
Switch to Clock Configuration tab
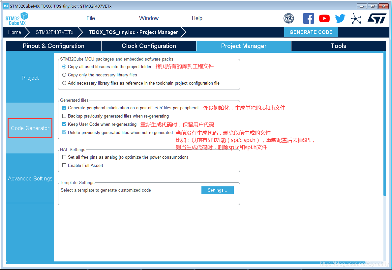coord(149,46)
